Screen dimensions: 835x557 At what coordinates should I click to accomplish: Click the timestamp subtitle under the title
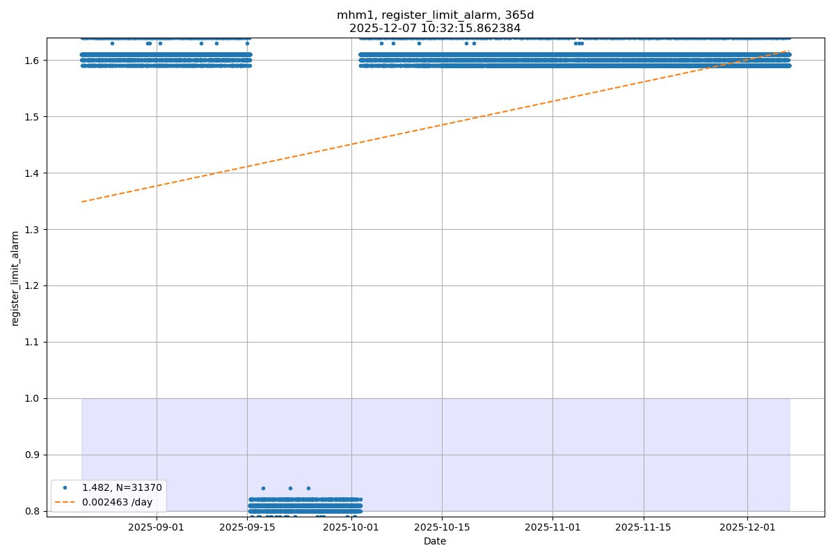(x=435, y=29)
